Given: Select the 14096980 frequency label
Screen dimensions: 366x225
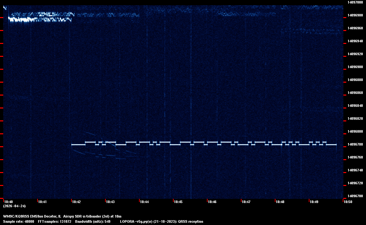Looking at the screenshot, I should 355,15.
